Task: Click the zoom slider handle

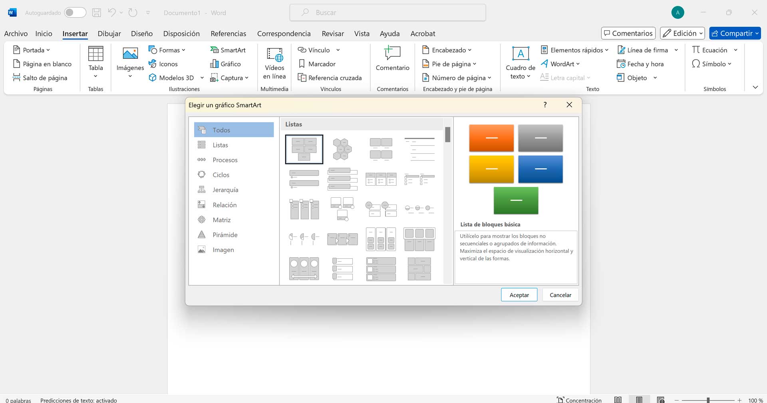Action: [x=708, y=400]
